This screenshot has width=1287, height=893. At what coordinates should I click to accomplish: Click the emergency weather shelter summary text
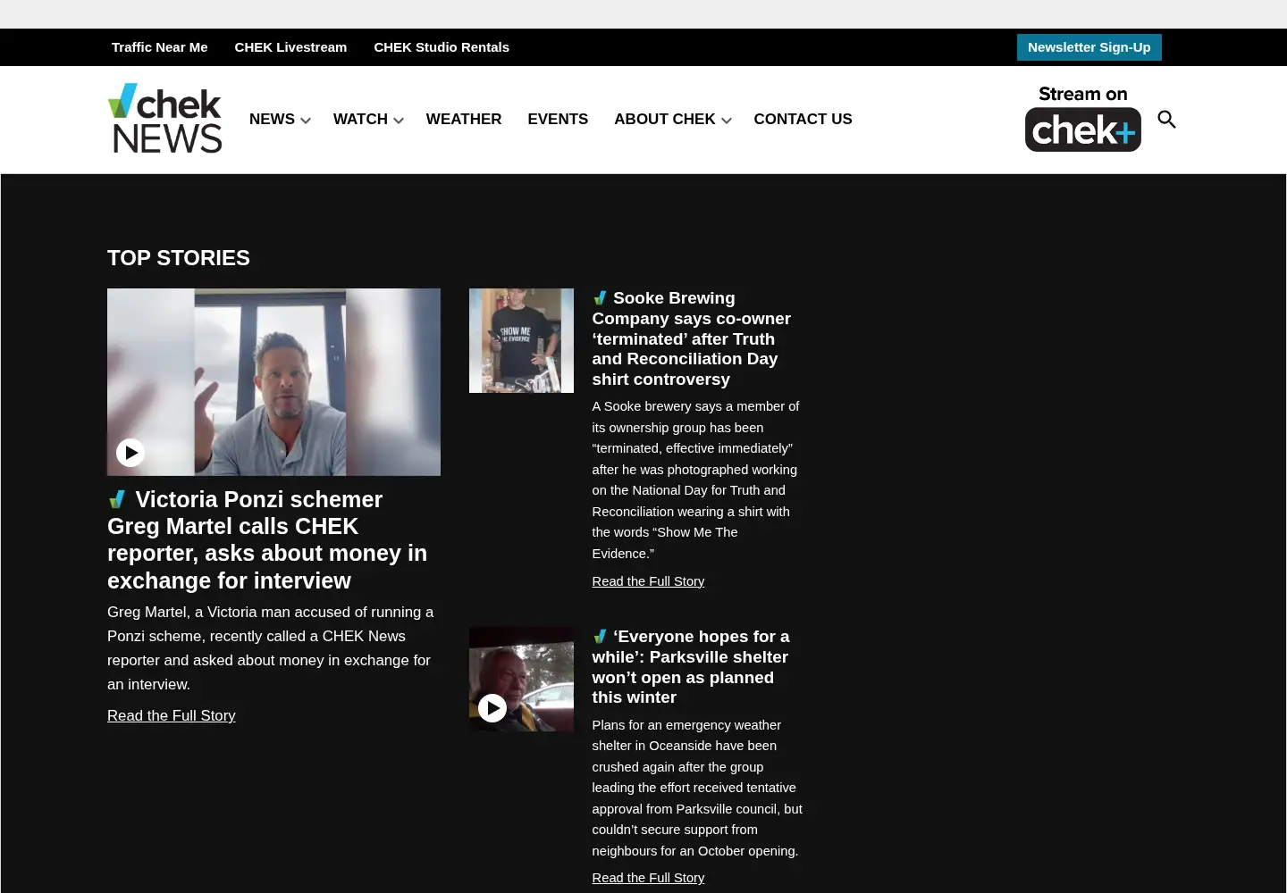coord(697,788)
